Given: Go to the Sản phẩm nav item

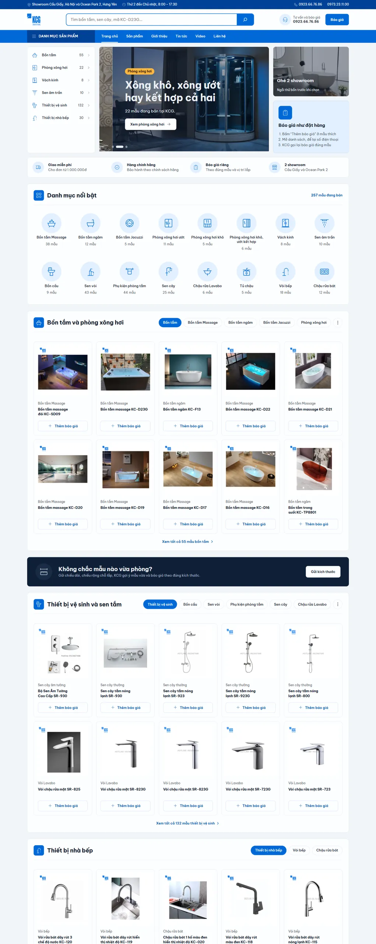Looking at the screenshot, I should 134,36.
